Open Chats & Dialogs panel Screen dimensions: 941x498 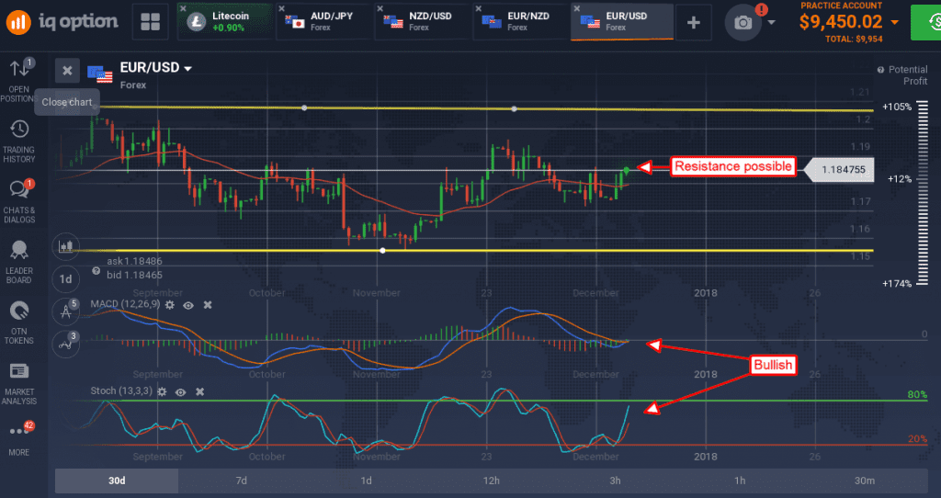coord(19,201)
